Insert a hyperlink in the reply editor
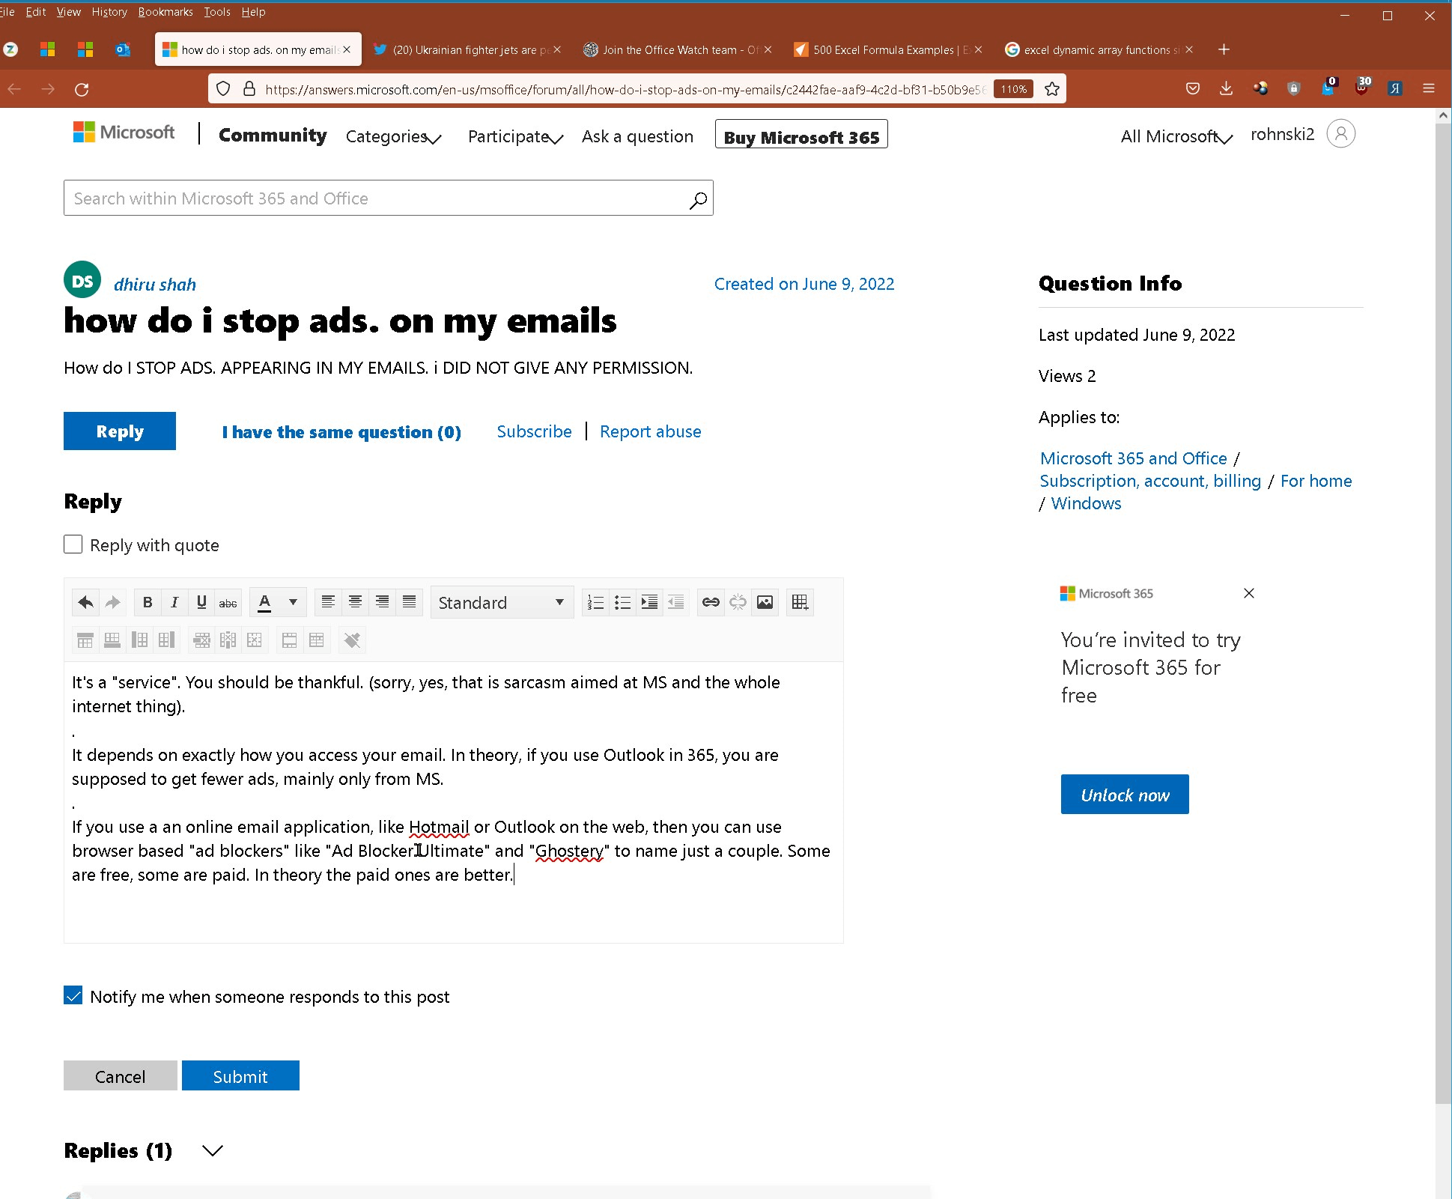The width and height of the screenshot is (1452, 1199). pyautogui.click(x=711, y=602)
